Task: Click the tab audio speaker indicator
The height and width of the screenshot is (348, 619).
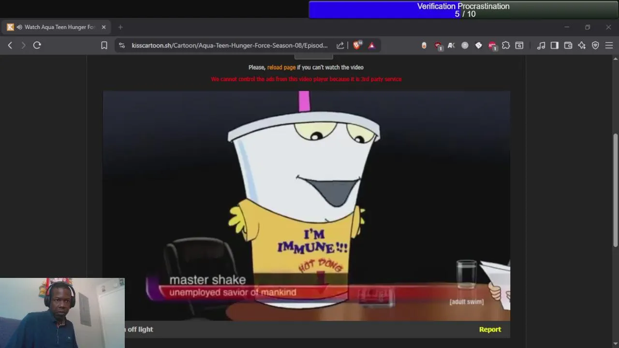Action: tap(19, 27)
